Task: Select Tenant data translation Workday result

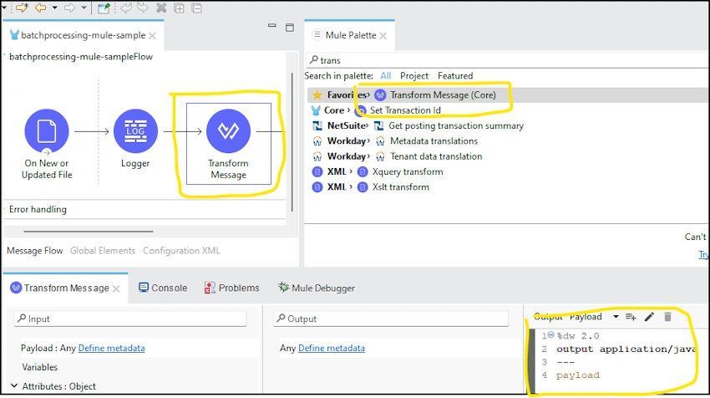Action: (x=436, y=156)
